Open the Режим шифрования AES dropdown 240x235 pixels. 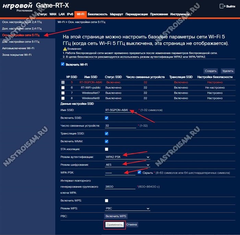127,165
